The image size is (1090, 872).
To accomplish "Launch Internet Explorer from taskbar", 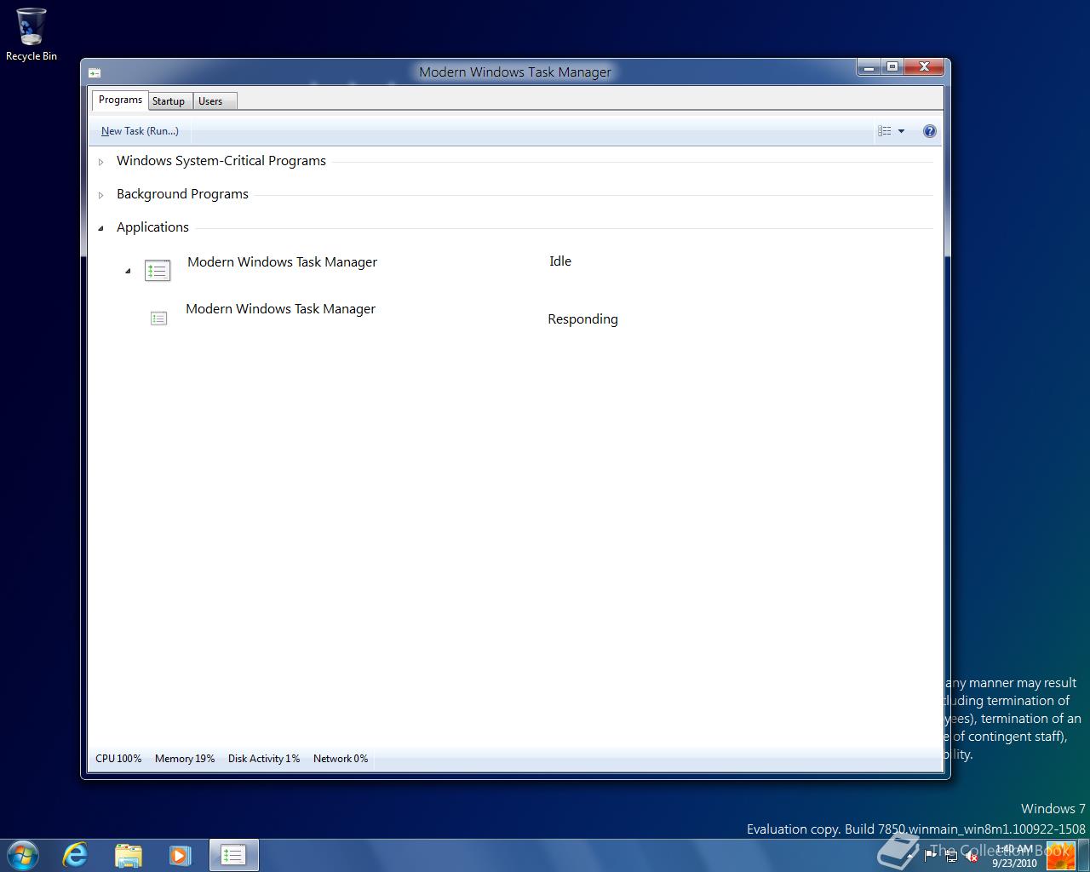I will 76,855.
